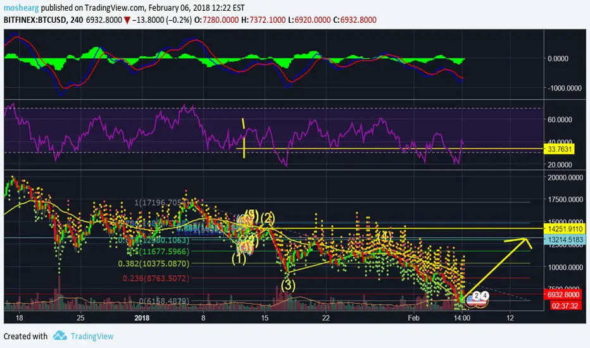Click the 17500.0000 price axis value

pos(565,200)
